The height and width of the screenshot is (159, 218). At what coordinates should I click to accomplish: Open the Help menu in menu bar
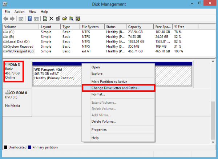click(44, 12)
